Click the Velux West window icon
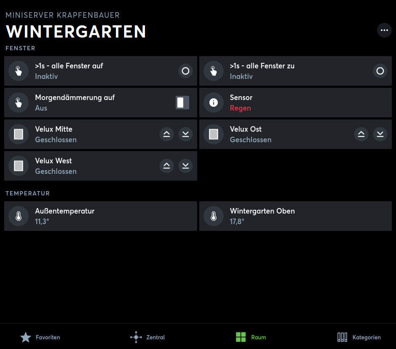This screenshot has height=349, width=396. tap(19, 166)
